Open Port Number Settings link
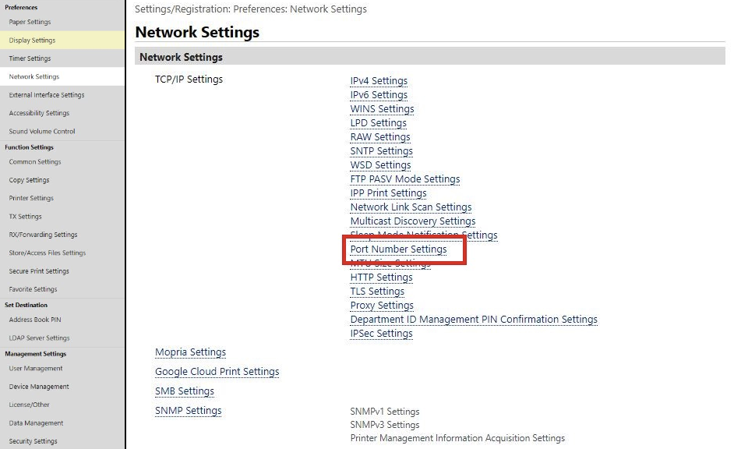Viewport: 734px width, 449px height. pyautogui.click(x=398, y=249)
